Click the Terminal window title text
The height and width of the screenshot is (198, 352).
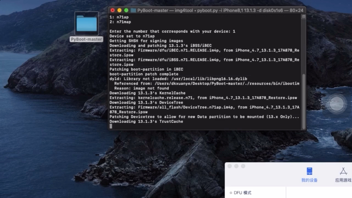[220, 10]
